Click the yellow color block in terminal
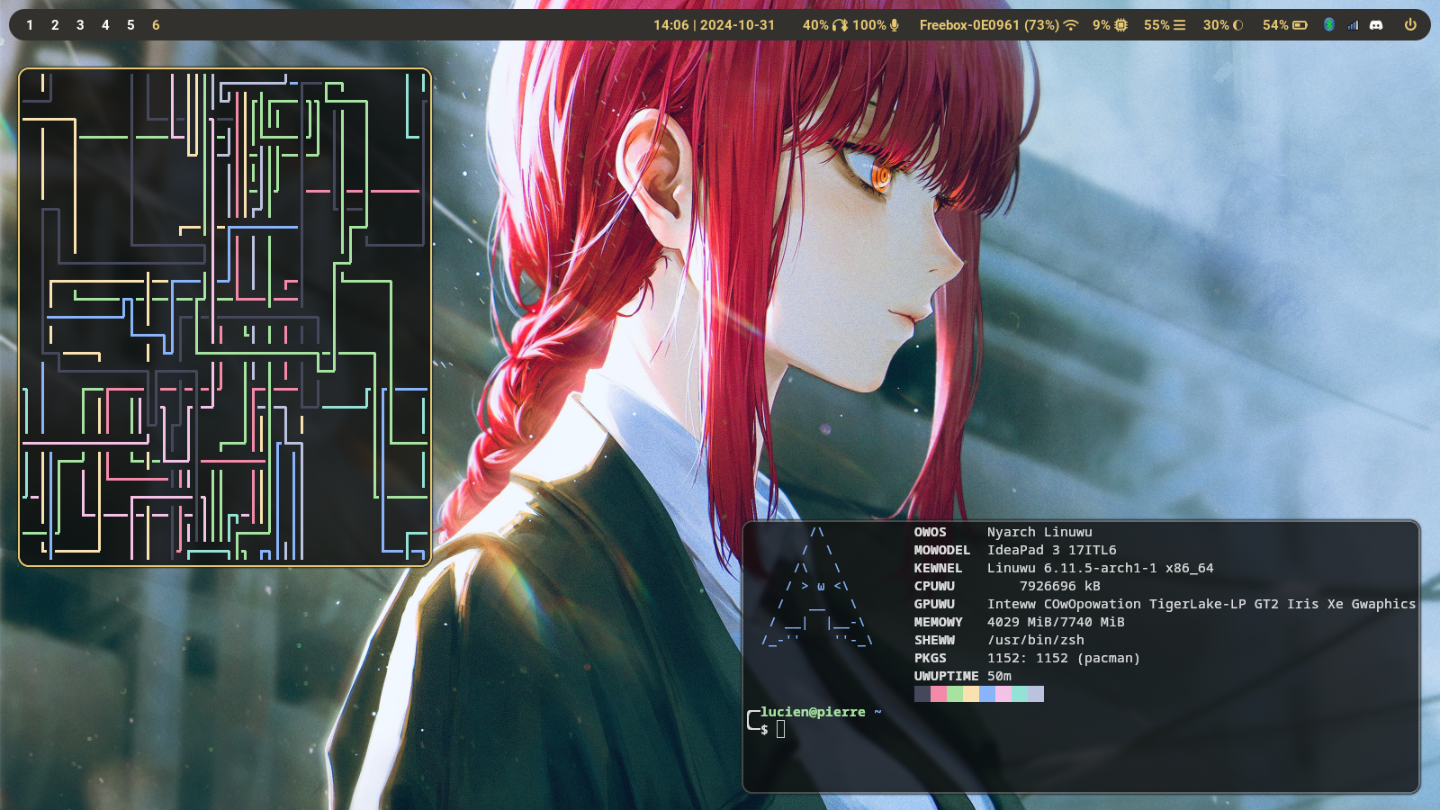This screenshot has width=1440, height=810. (x=971, y=694)
